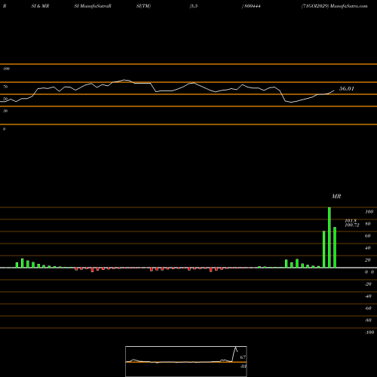Image resolution: width=377 pixels, height=377 pixels.
Task: Click the MR axis label 80
Action: click(x=367, y=224)
